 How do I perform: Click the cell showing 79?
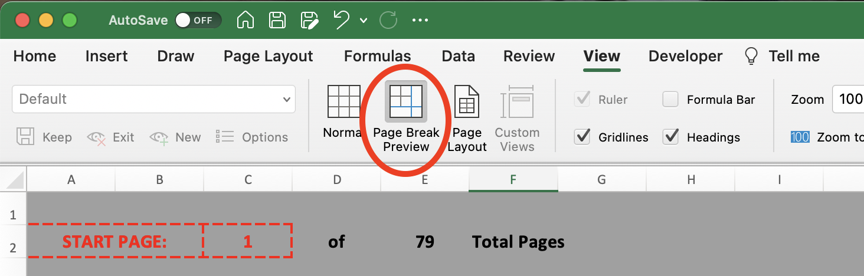coord(425,241)
